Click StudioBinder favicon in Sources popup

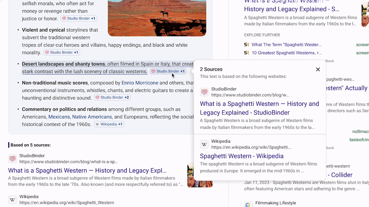pyautogui.click(x=204, y=92)
